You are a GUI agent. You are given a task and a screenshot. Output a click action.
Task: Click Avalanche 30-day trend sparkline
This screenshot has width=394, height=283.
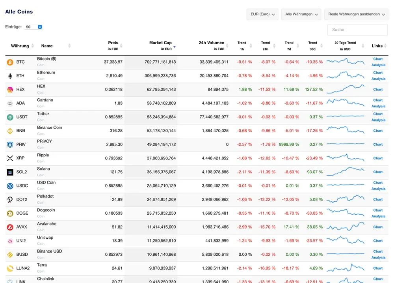346,226
